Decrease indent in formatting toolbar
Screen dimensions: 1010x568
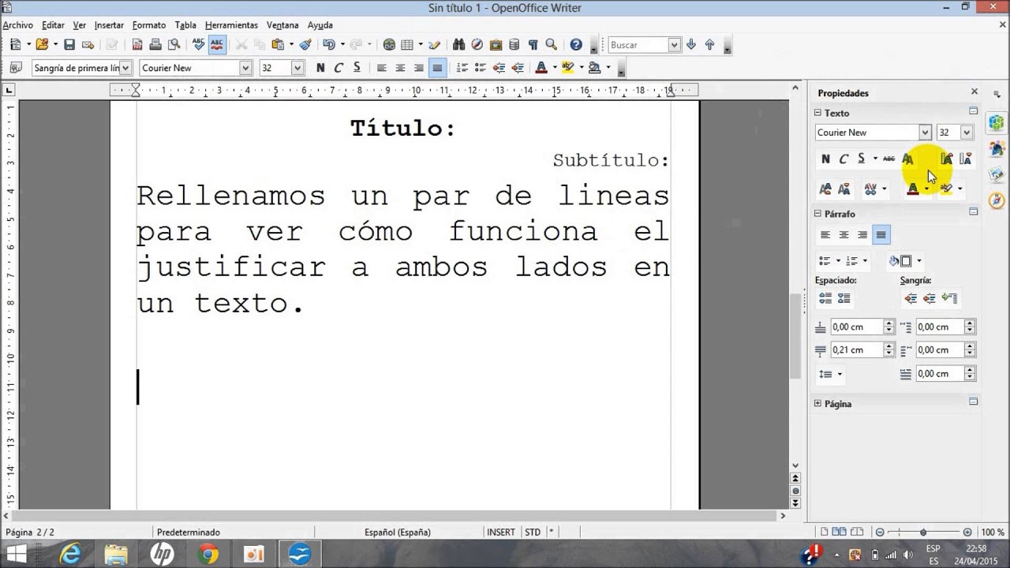499,68
